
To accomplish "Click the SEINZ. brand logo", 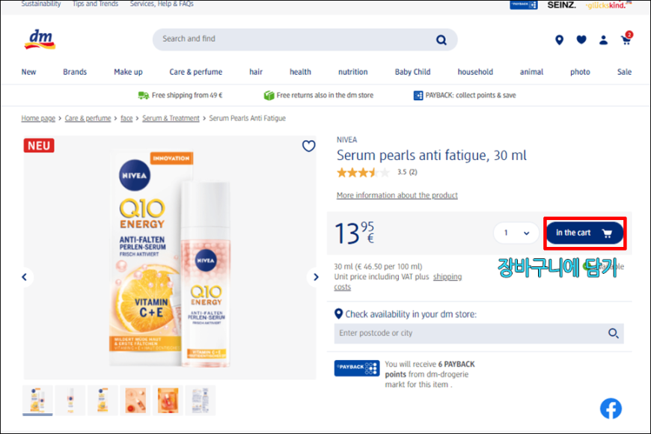I will tap(561, 5).
